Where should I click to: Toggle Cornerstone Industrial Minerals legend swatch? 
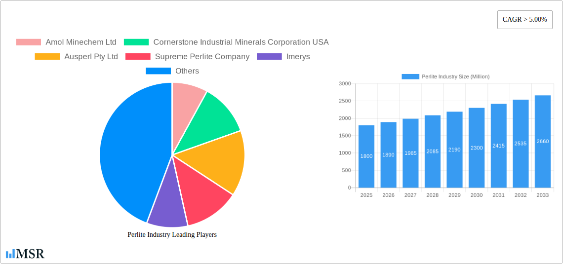pyautogui.click(x=136, y=42)
